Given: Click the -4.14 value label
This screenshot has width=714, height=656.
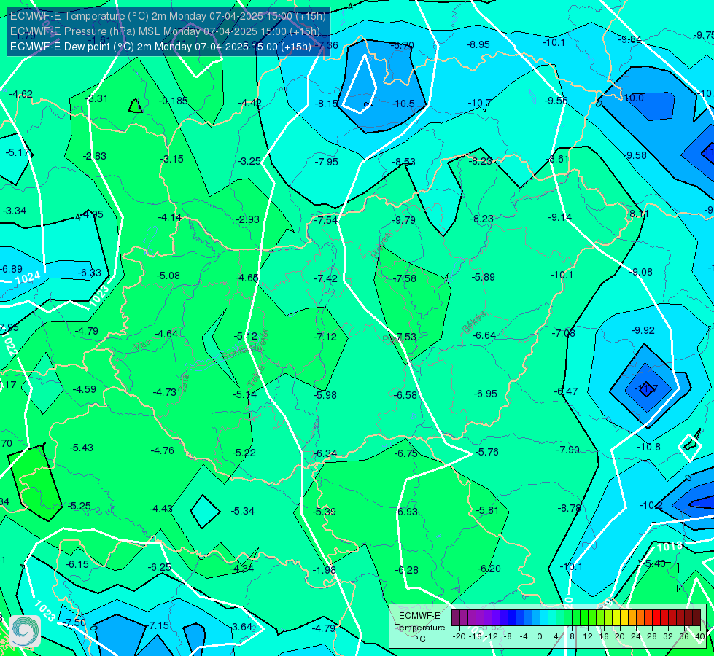Looking at the screenshot, I should [170, 218].
